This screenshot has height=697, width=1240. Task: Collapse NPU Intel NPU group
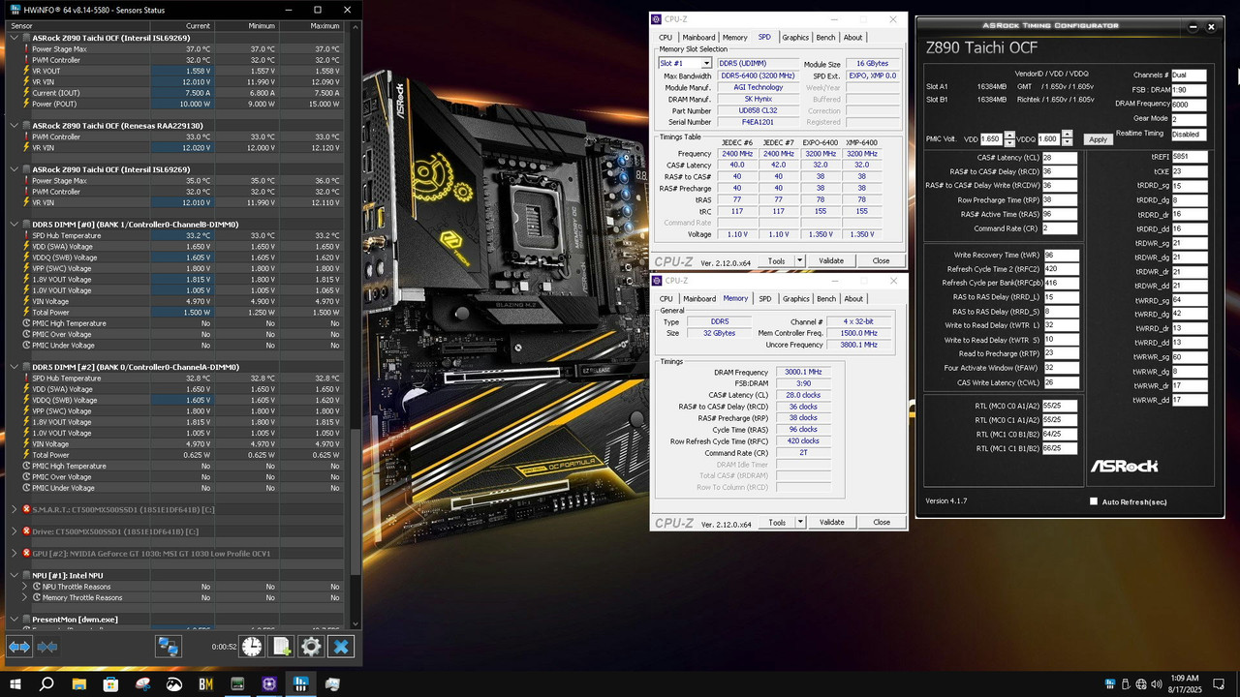[x=15, y=575]
